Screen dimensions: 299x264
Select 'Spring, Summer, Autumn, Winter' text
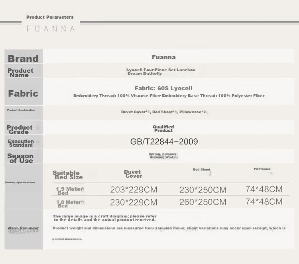(x=163, y=155)
